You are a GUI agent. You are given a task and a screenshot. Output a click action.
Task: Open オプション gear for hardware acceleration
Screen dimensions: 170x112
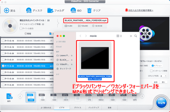pos(156,65)
